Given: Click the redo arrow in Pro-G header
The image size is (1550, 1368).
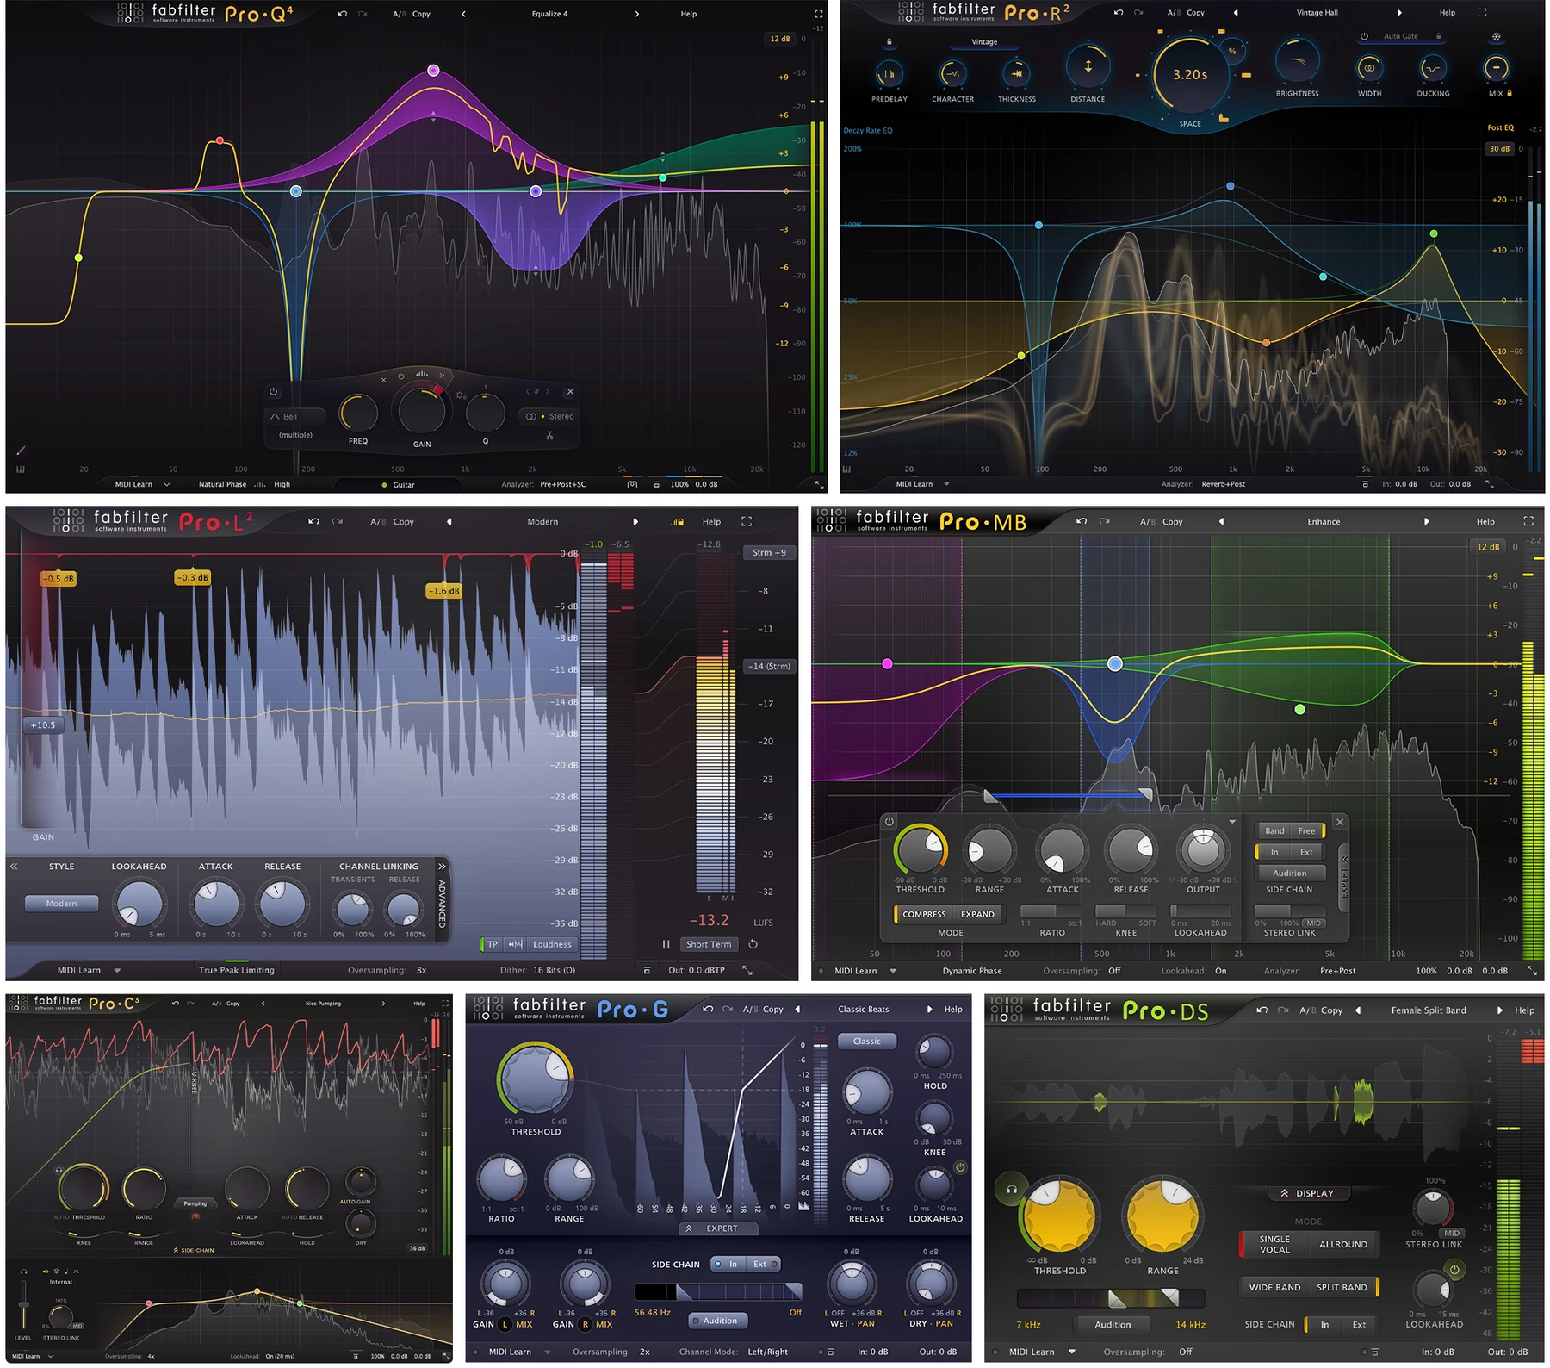Looking at the screenshot, I should [728, 1009].
